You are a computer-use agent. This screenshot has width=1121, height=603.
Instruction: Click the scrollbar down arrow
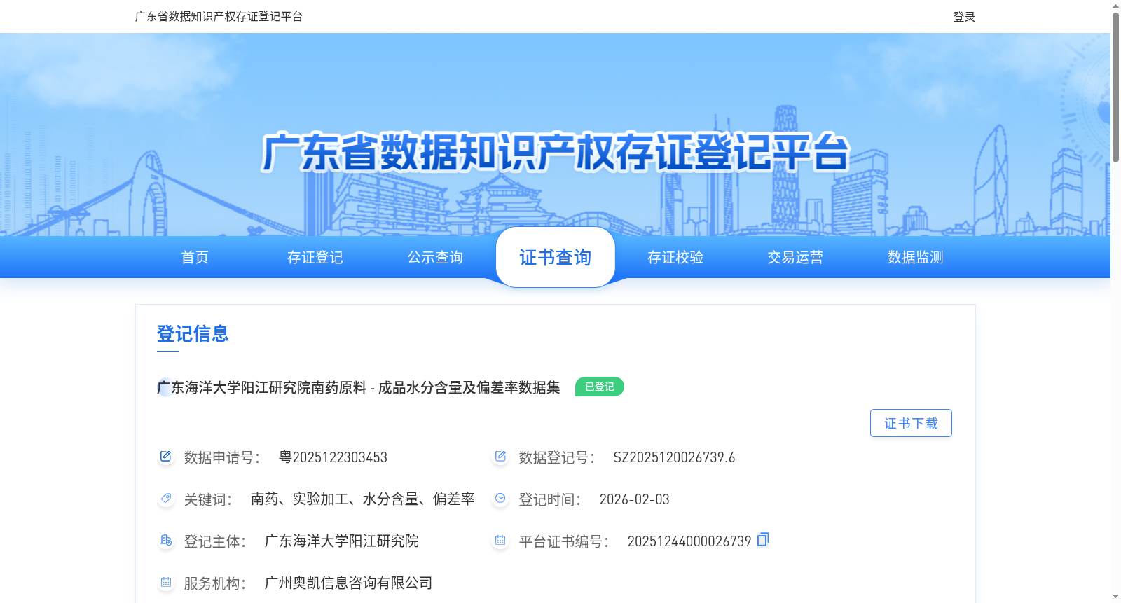1115,597
